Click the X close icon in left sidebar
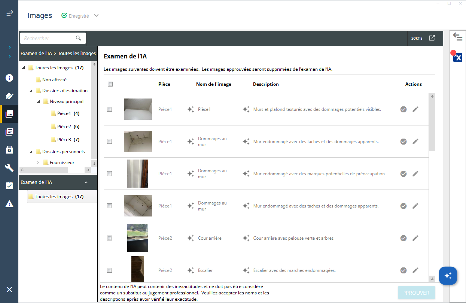Screen dimensions: 466x303 (x=9, y=290)
